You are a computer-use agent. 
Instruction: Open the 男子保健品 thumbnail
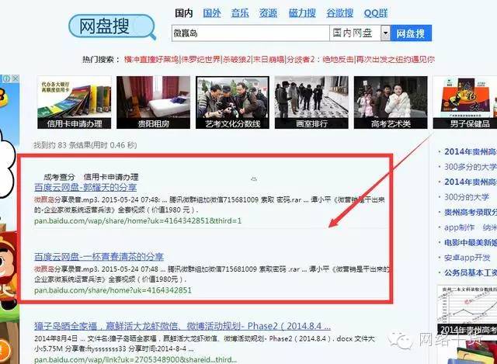pos(465,102)
